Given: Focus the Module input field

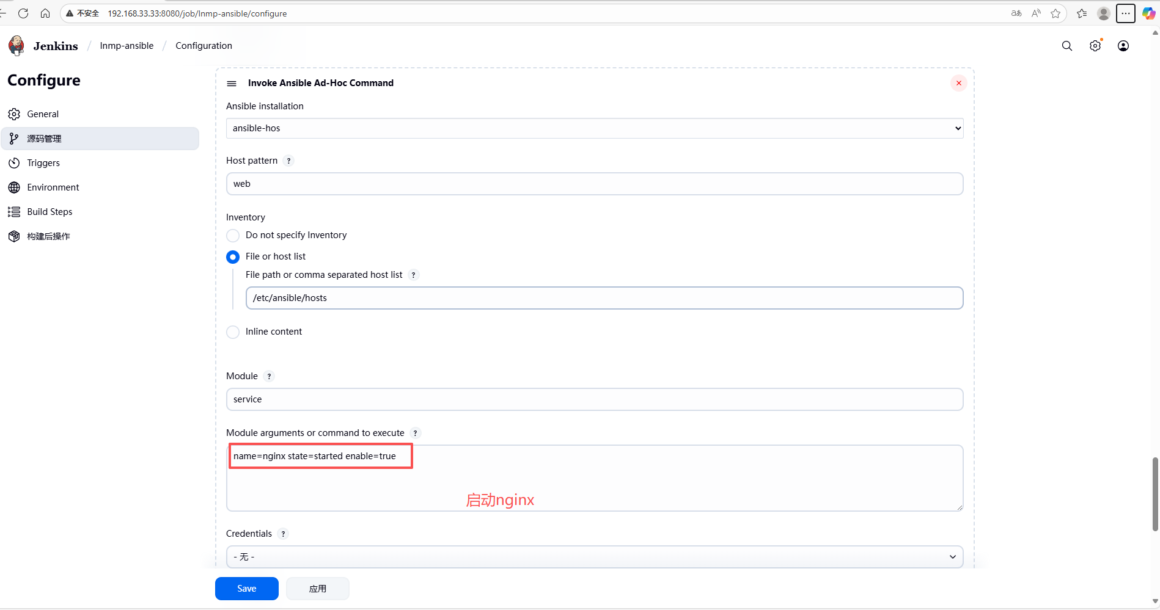Looking at the screenshot, I should click(595, 399).
